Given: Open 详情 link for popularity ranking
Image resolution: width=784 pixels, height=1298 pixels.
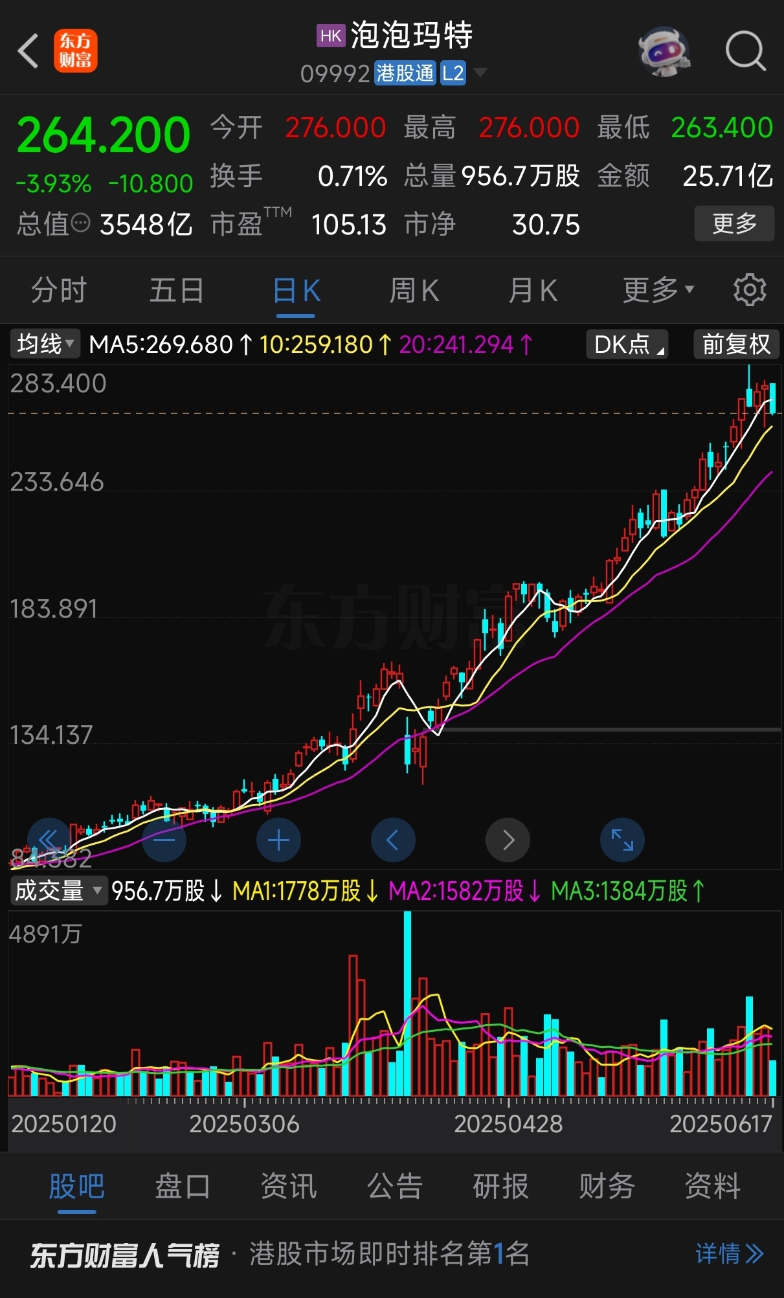Looking at the screenshot, I should (x=730, y=1254).
